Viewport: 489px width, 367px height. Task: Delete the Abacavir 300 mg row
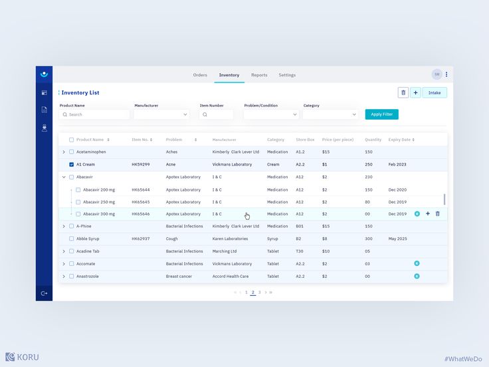[437, 214]
